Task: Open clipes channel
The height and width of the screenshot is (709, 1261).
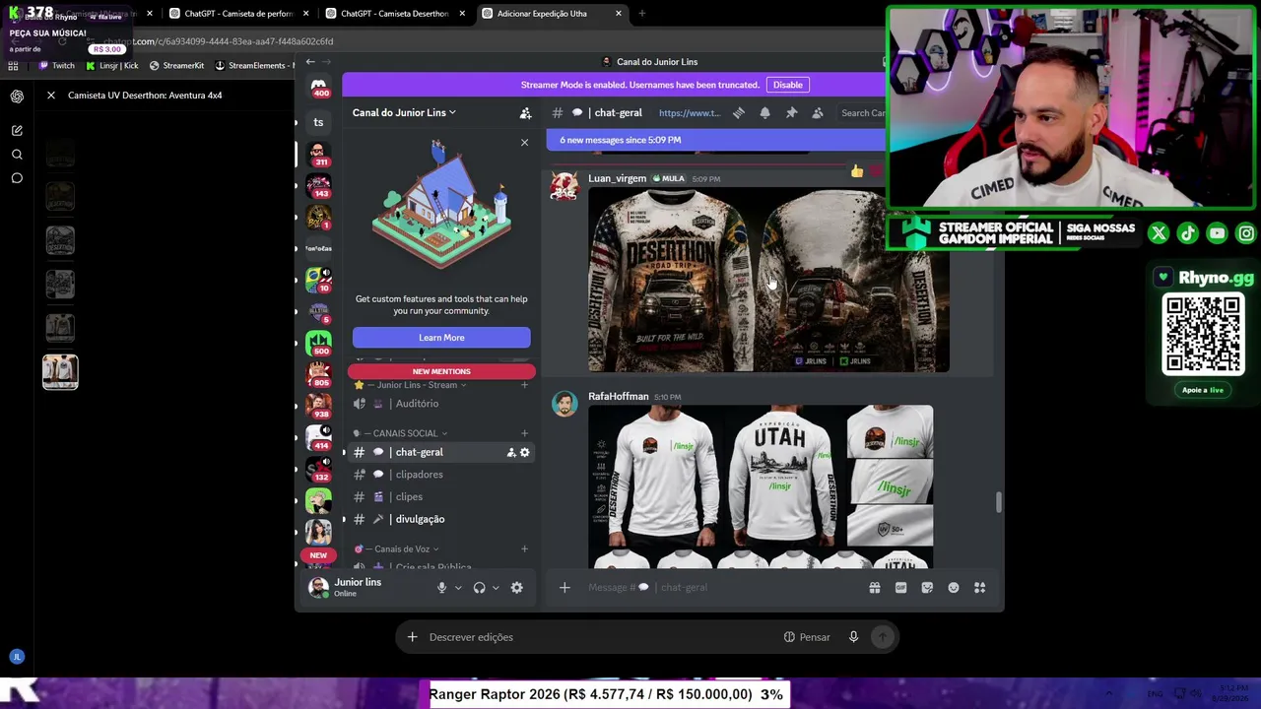Action: [x=438, y=497]
